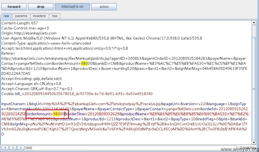The width and height of the screenshot is (259, 152).
Task: Switch to the params tab
Action: pos(21,16)
